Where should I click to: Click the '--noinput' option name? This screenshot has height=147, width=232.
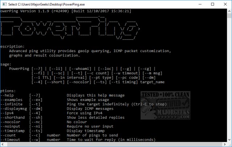(10, 126)
